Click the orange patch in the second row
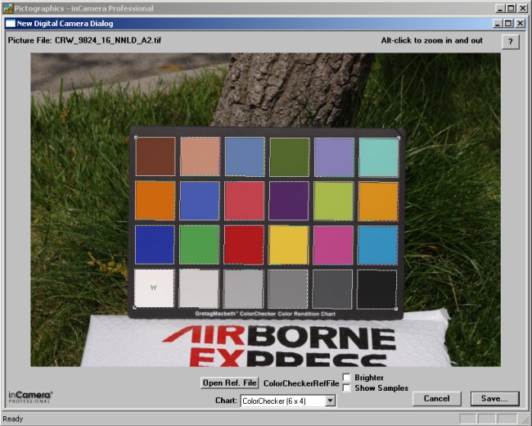Image resolution: width=532 pixels, height=426 pixels. [x=155, y=201]
